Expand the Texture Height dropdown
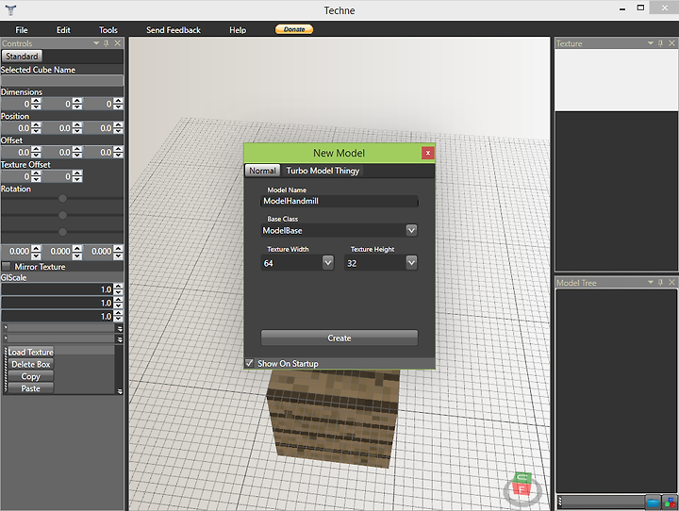Viewport: 679px width, 511px height. pyautogui.click(x=411, y=262)
